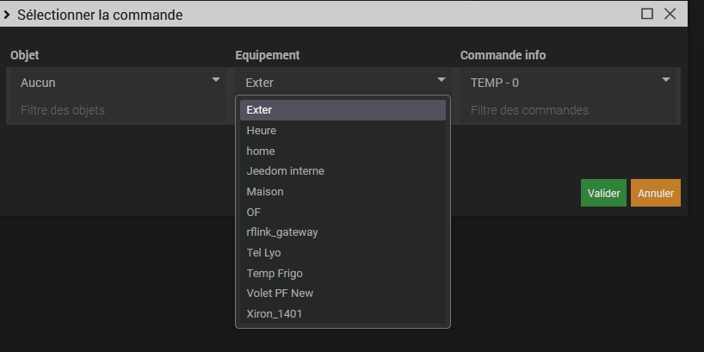The image size is (704, 352).
Task: Click the Annuler button
Action: point(656,193)
